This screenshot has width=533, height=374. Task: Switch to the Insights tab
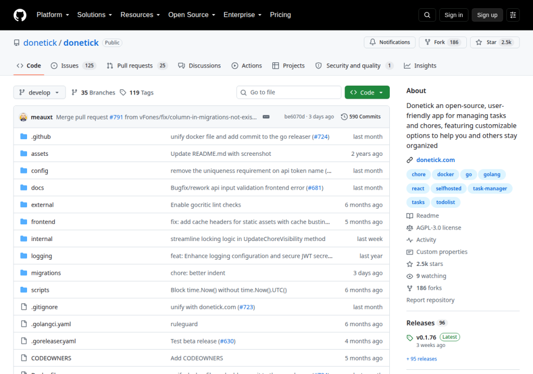click(x=420, y=65)
